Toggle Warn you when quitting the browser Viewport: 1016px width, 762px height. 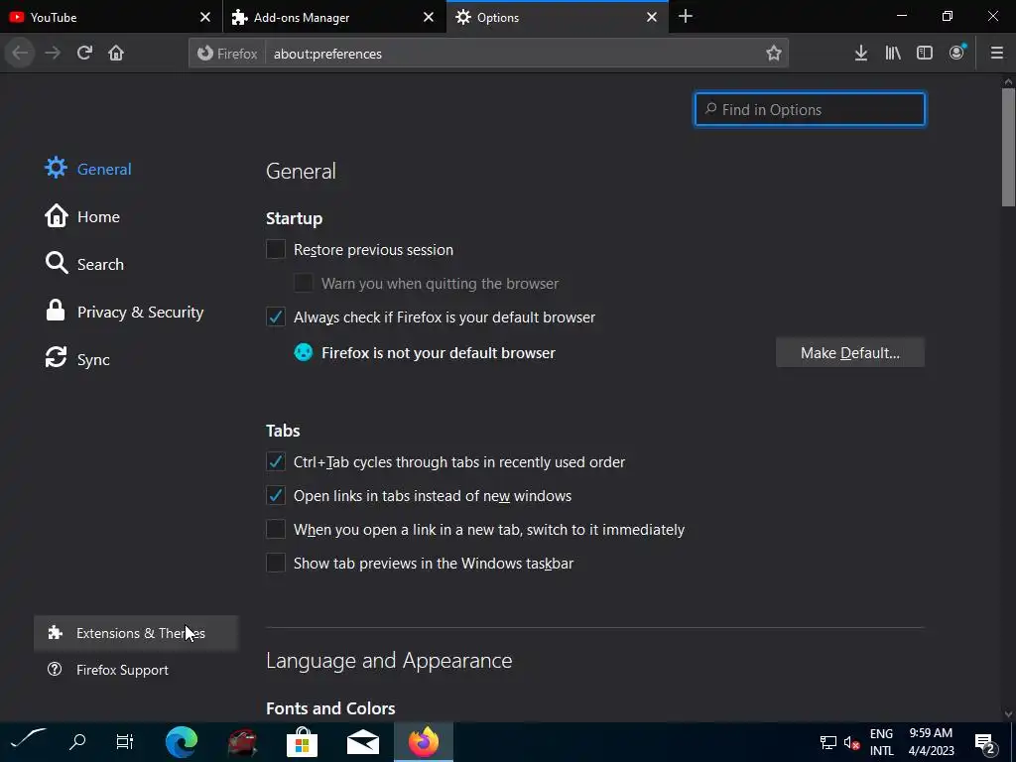(304, 283)
